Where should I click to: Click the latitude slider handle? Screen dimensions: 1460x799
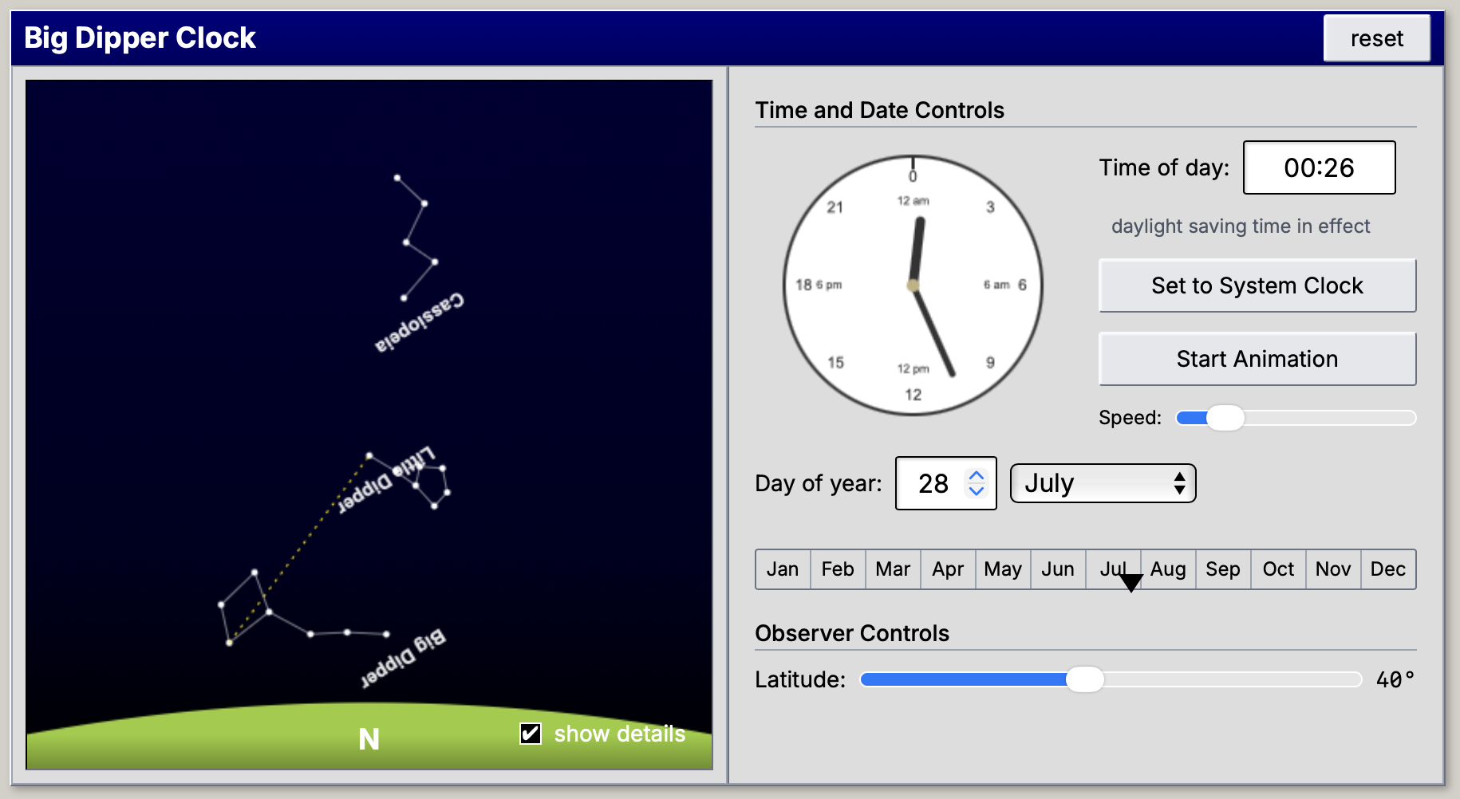click(1085, 679)
